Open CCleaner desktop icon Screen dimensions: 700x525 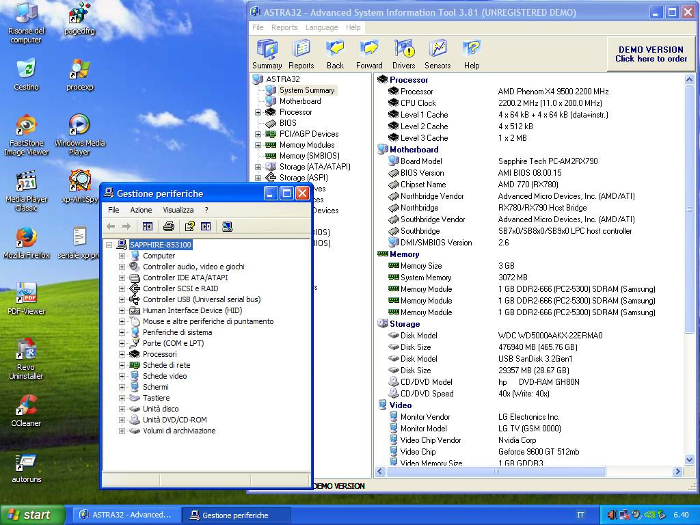[x=26, y=410]
